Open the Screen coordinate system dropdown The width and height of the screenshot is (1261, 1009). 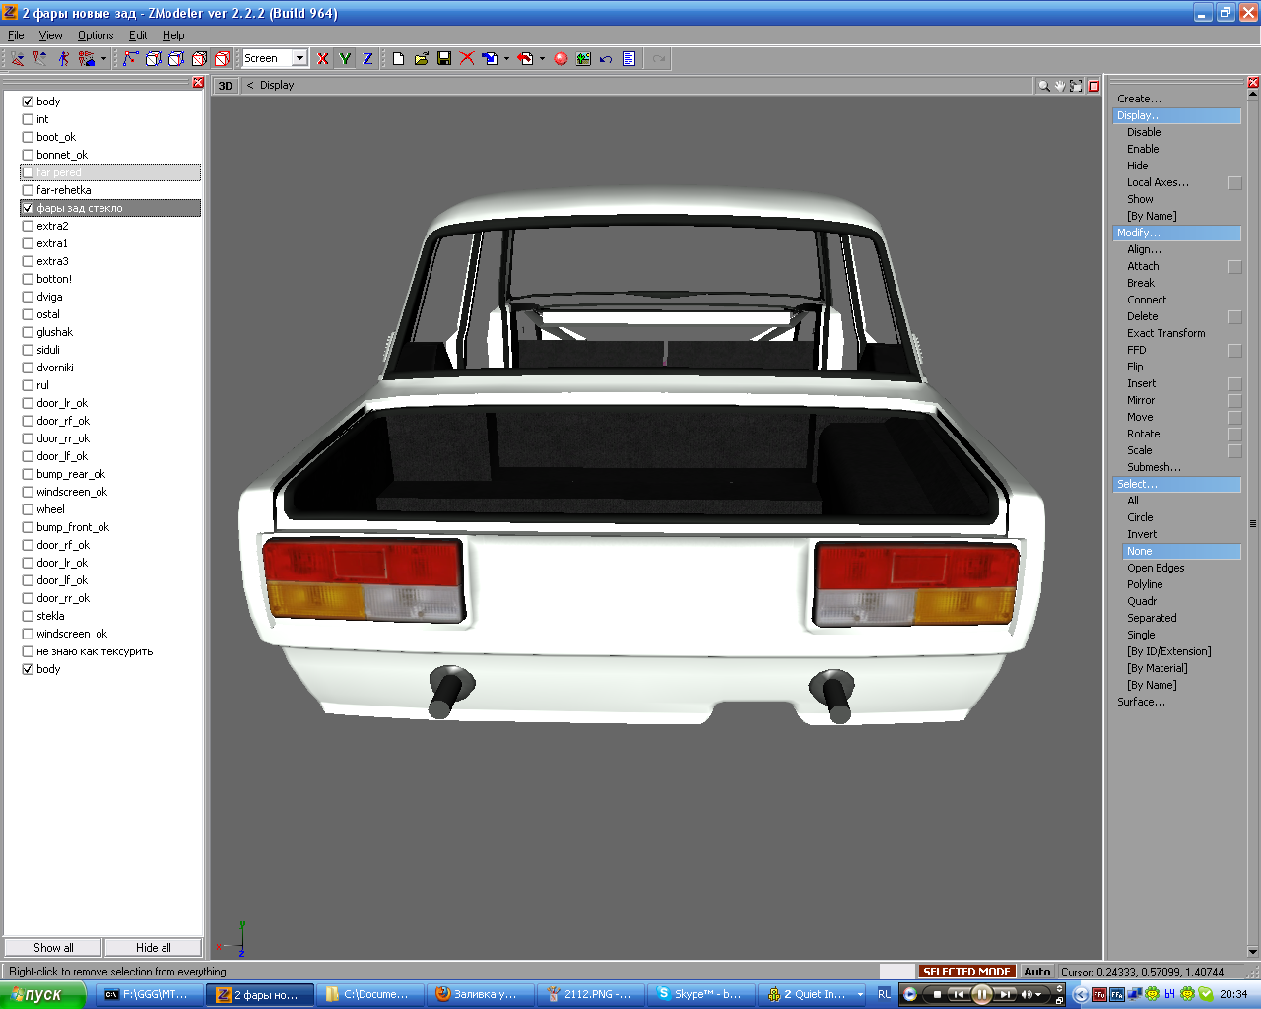(x=299, y=58)
